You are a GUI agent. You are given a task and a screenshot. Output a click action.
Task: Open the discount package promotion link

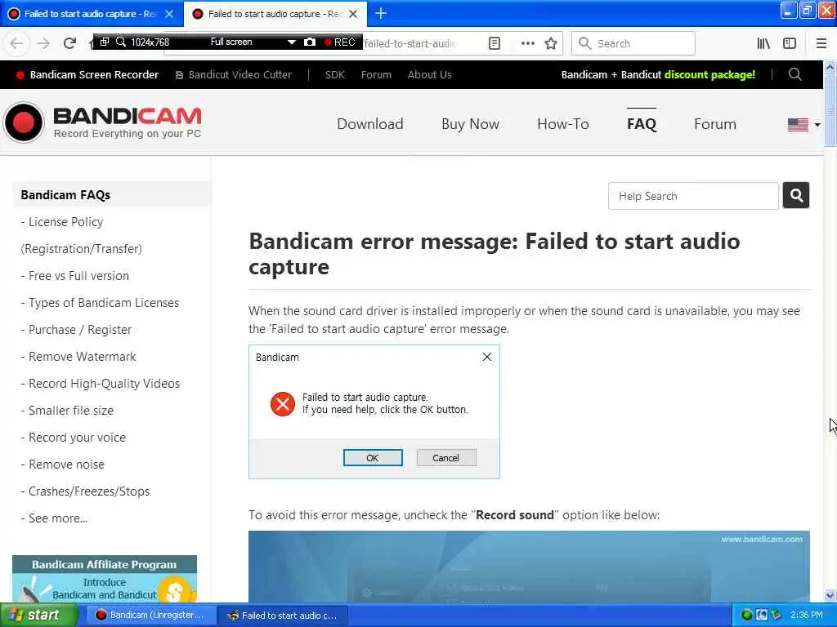(658, 74)
